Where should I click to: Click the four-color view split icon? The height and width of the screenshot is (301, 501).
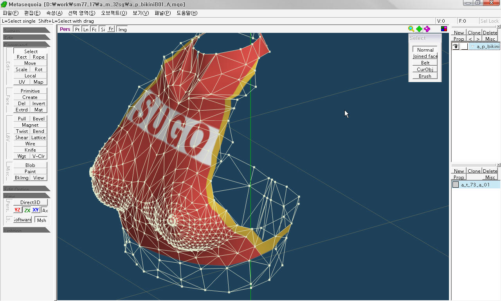point(444,29)
